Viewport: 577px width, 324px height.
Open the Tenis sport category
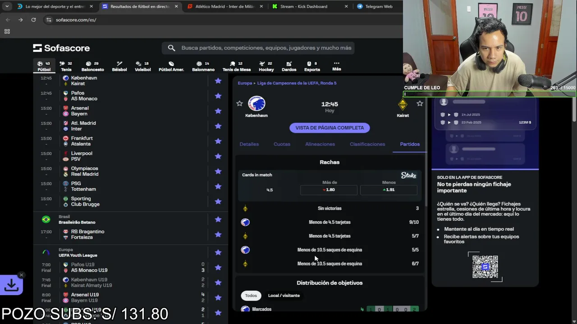click(x=66, y=66)
